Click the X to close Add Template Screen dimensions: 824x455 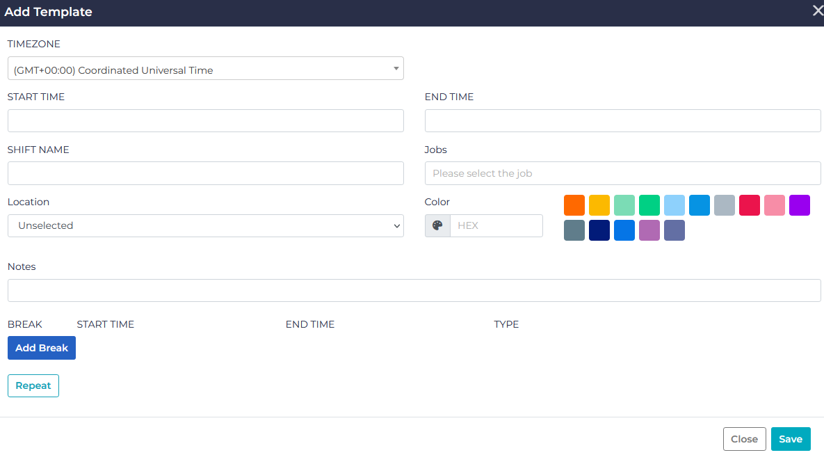point(816,10)
